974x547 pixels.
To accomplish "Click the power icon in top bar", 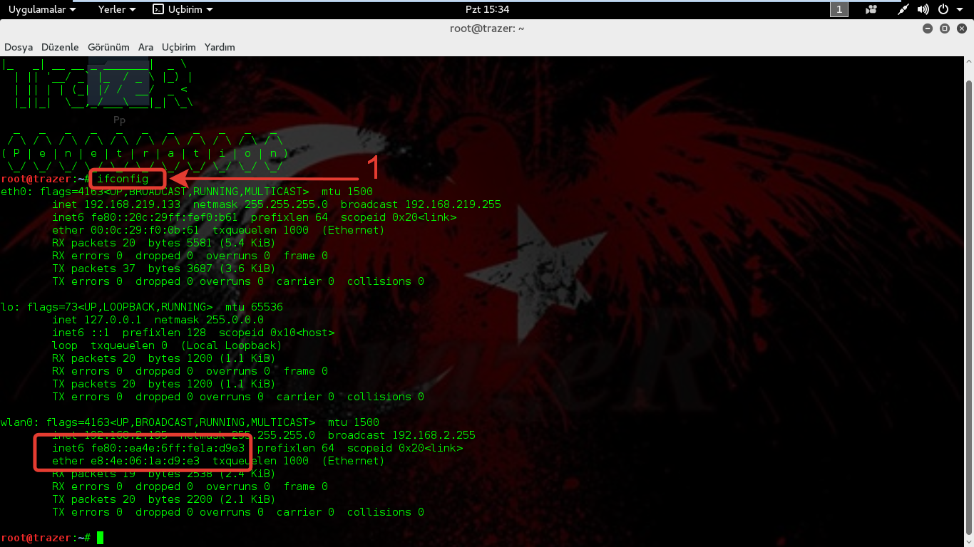I will [x=943, y=9].
